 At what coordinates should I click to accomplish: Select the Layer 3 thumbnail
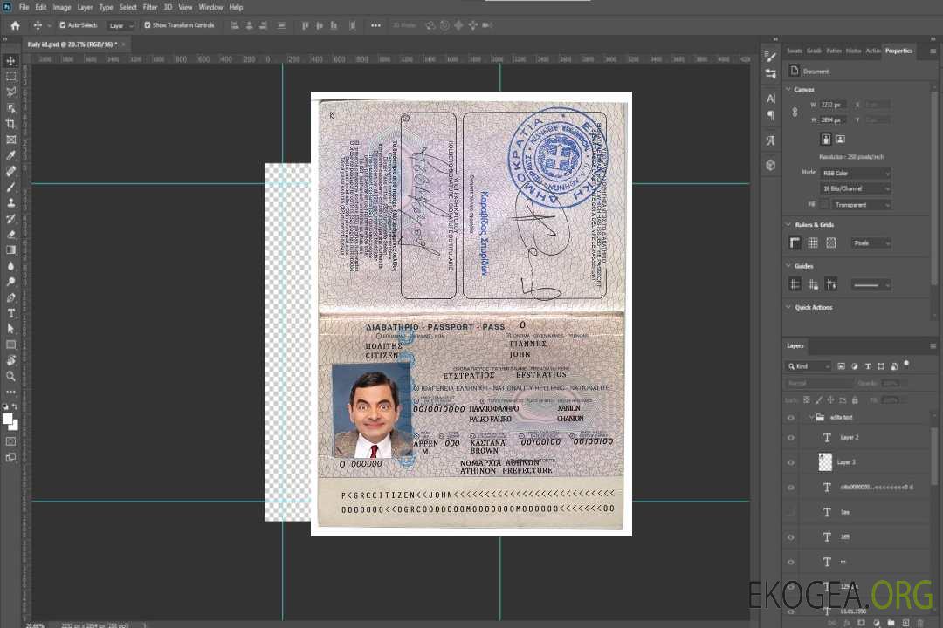click(826, 462)
